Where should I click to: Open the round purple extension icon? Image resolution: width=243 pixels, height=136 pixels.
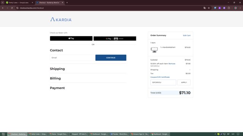coord(224,8)
